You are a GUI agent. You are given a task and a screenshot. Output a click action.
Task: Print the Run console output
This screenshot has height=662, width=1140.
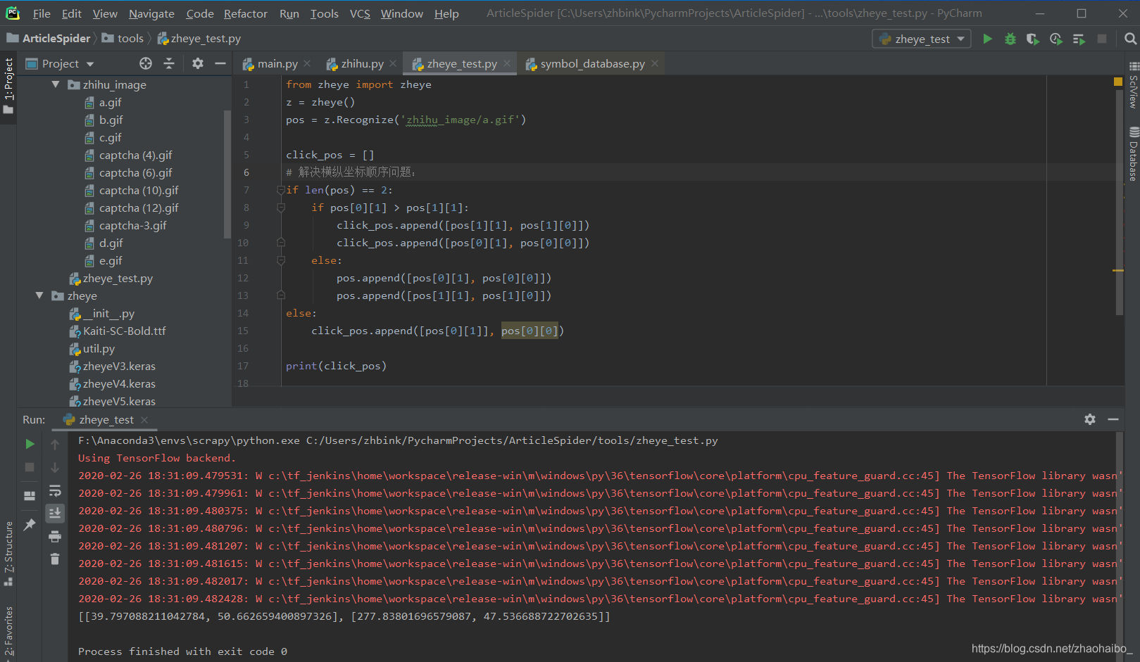pyautogui.click(x=55, y=537)
